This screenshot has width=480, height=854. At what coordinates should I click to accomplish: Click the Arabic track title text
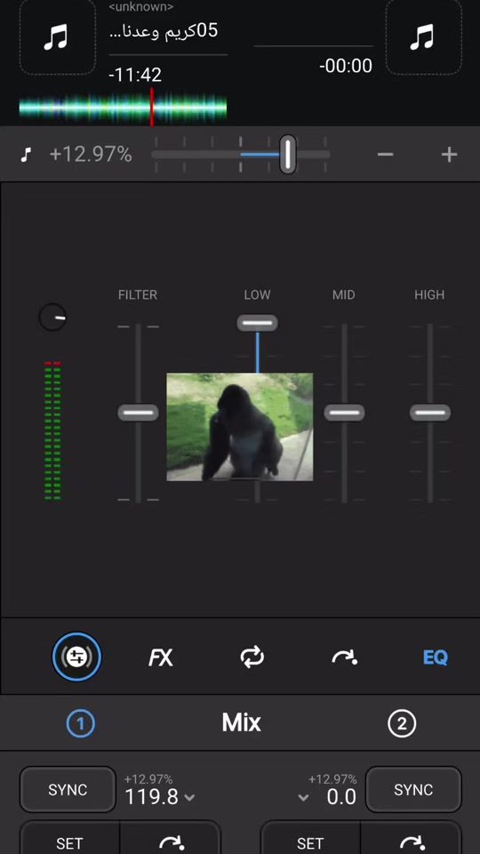(x=164, y=30)
